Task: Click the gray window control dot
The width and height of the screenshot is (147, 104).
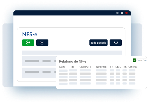Action: (117, 13)
